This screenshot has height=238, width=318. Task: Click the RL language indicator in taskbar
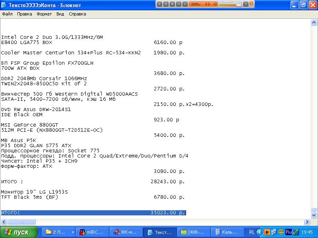(x=252, y=232)
